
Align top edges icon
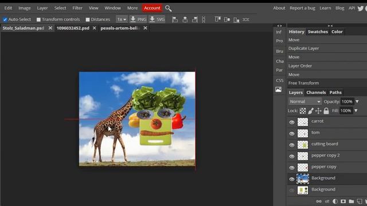pos(218,19)
